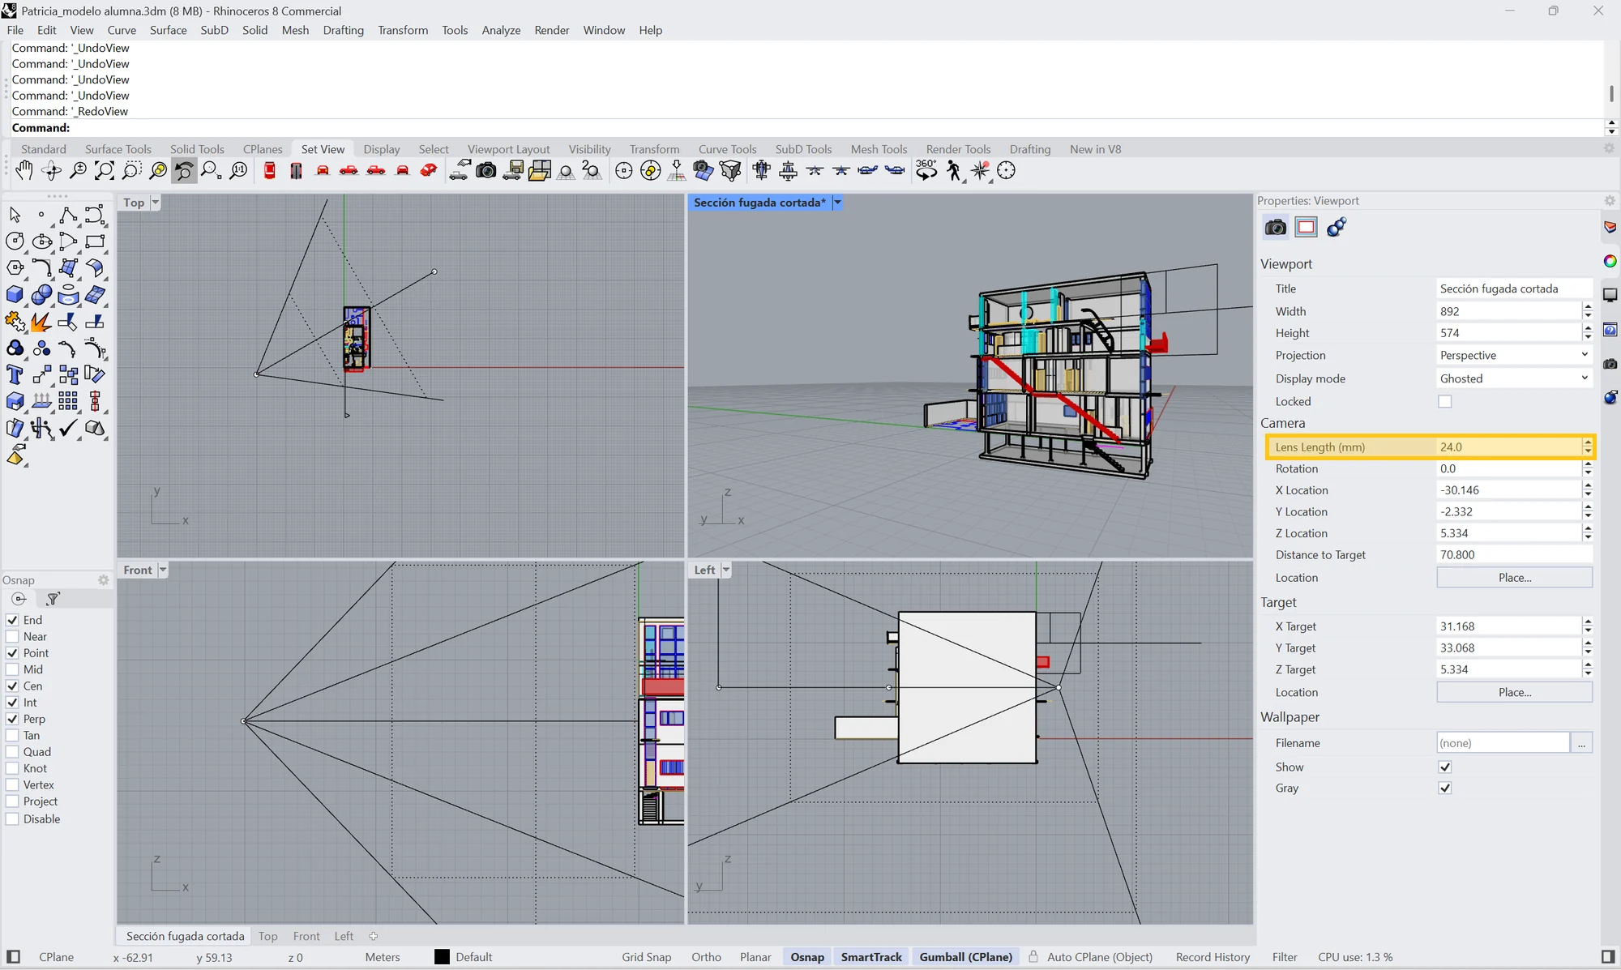The height and width of the screenshot is (970, 1621).
Task: Expand the Display mode Ghosted dropdown
Action: coord(1514,378)
